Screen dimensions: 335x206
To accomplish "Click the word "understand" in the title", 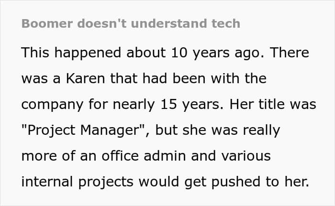I will pos(169,23).
